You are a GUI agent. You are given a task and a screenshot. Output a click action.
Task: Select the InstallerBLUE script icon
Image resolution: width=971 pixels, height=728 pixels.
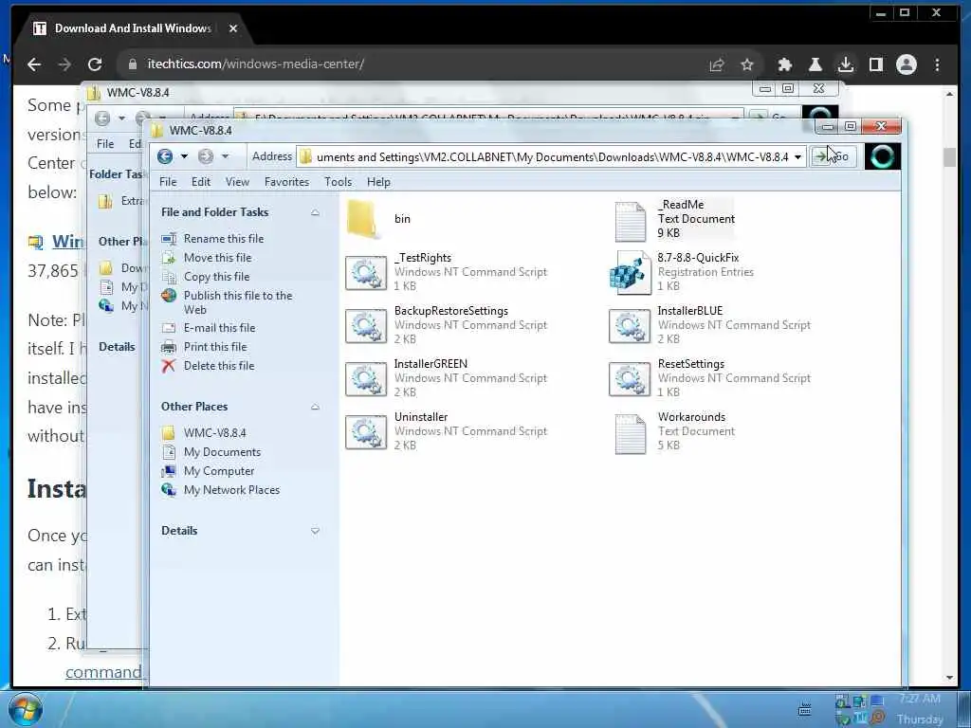pyautogui.click(x=630, y=326)
